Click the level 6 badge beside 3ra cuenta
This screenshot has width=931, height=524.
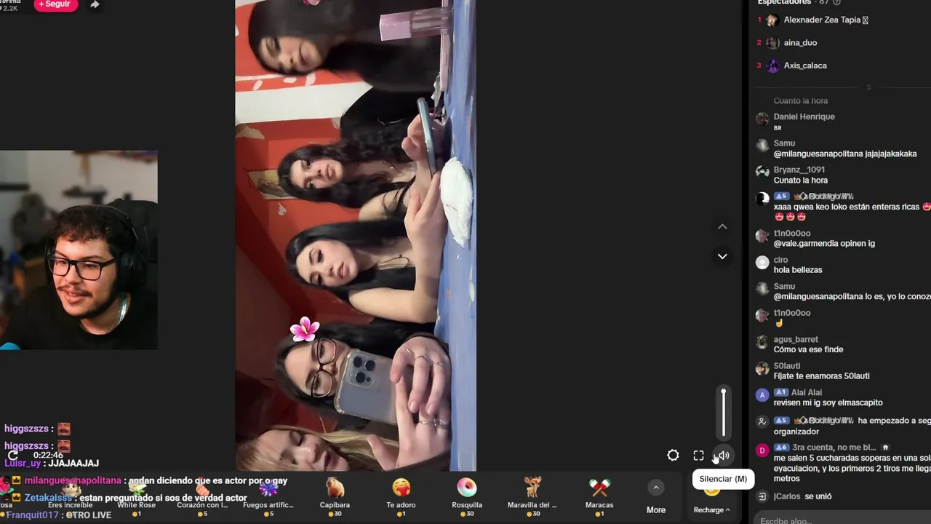pyautogui.click(x=781, y=448)
